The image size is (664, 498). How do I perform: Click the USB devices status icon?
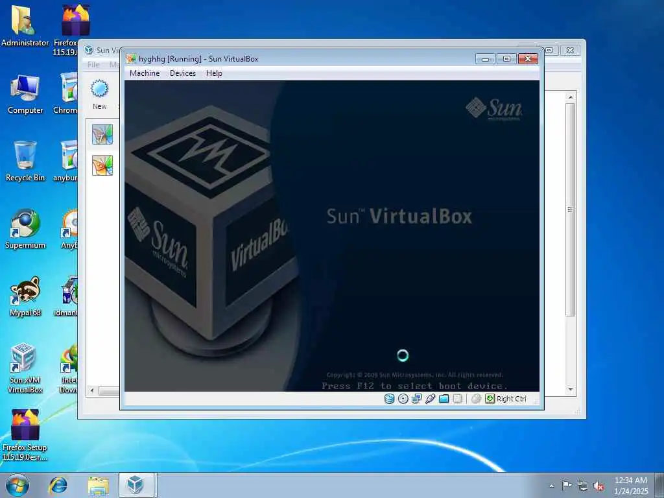point(431,399)
